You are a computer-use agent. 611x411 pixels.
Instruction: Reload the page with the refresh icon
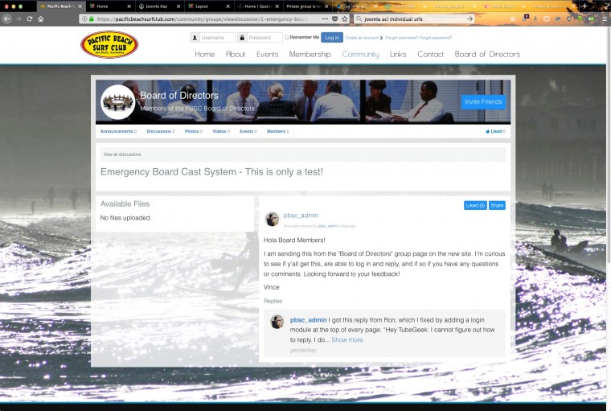(30, 18)
